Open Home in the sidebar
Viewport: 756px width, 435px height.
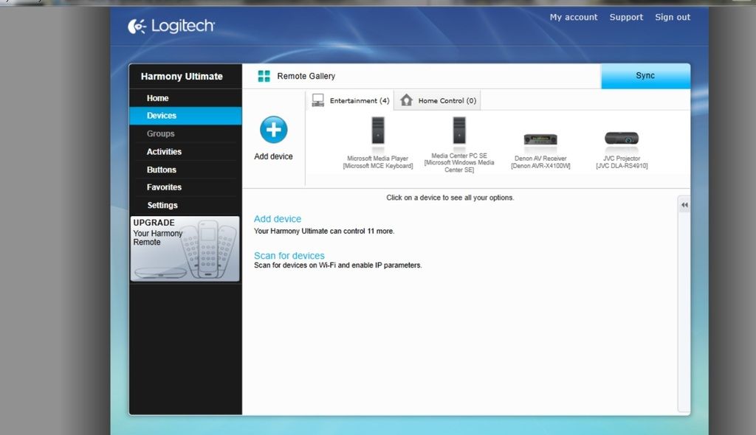pos(185,98)
